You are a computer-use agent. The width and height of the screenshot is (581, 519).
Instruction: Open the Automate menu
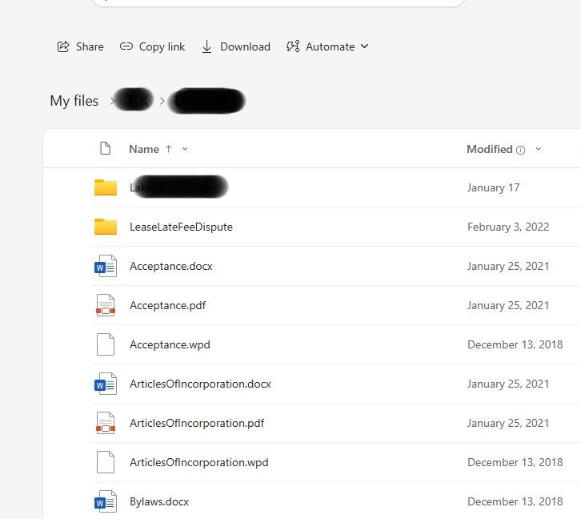tap(327, 46)
